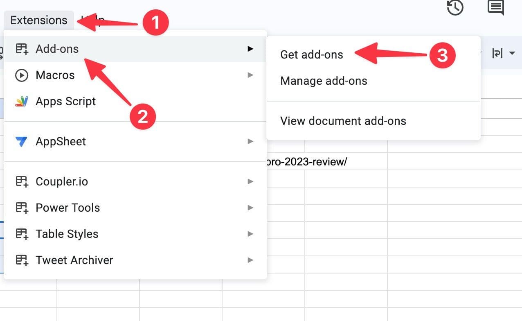Open the text wrapping dropdown arrow
Screen dimensions: 522x321
point(512,53)
